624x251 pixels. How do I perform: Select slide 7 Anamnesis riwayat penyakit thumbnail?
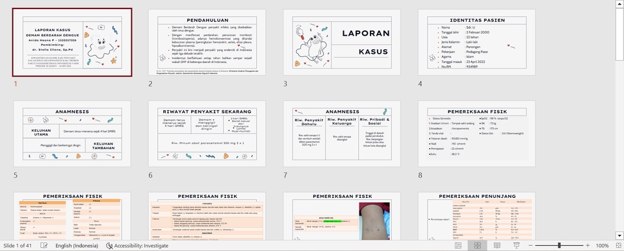click(342, 134)
